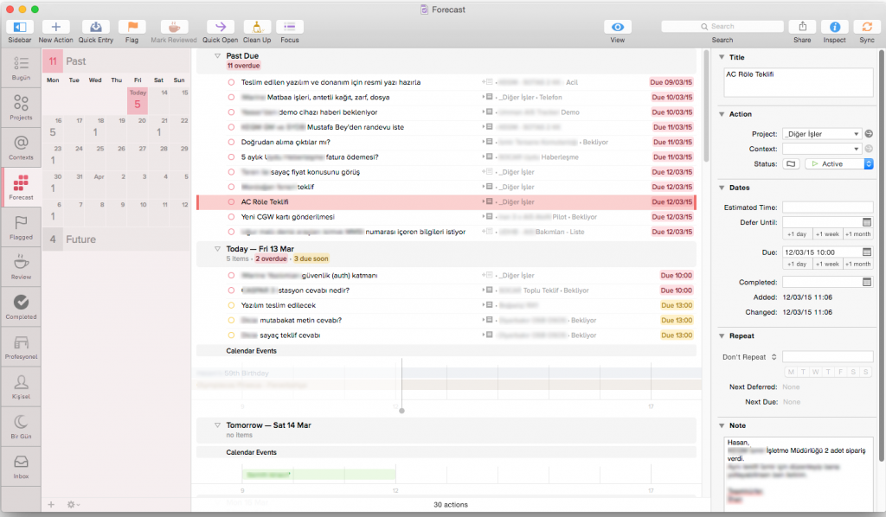
Task: Open the Share toolbar button
Action: coord(802,27)
